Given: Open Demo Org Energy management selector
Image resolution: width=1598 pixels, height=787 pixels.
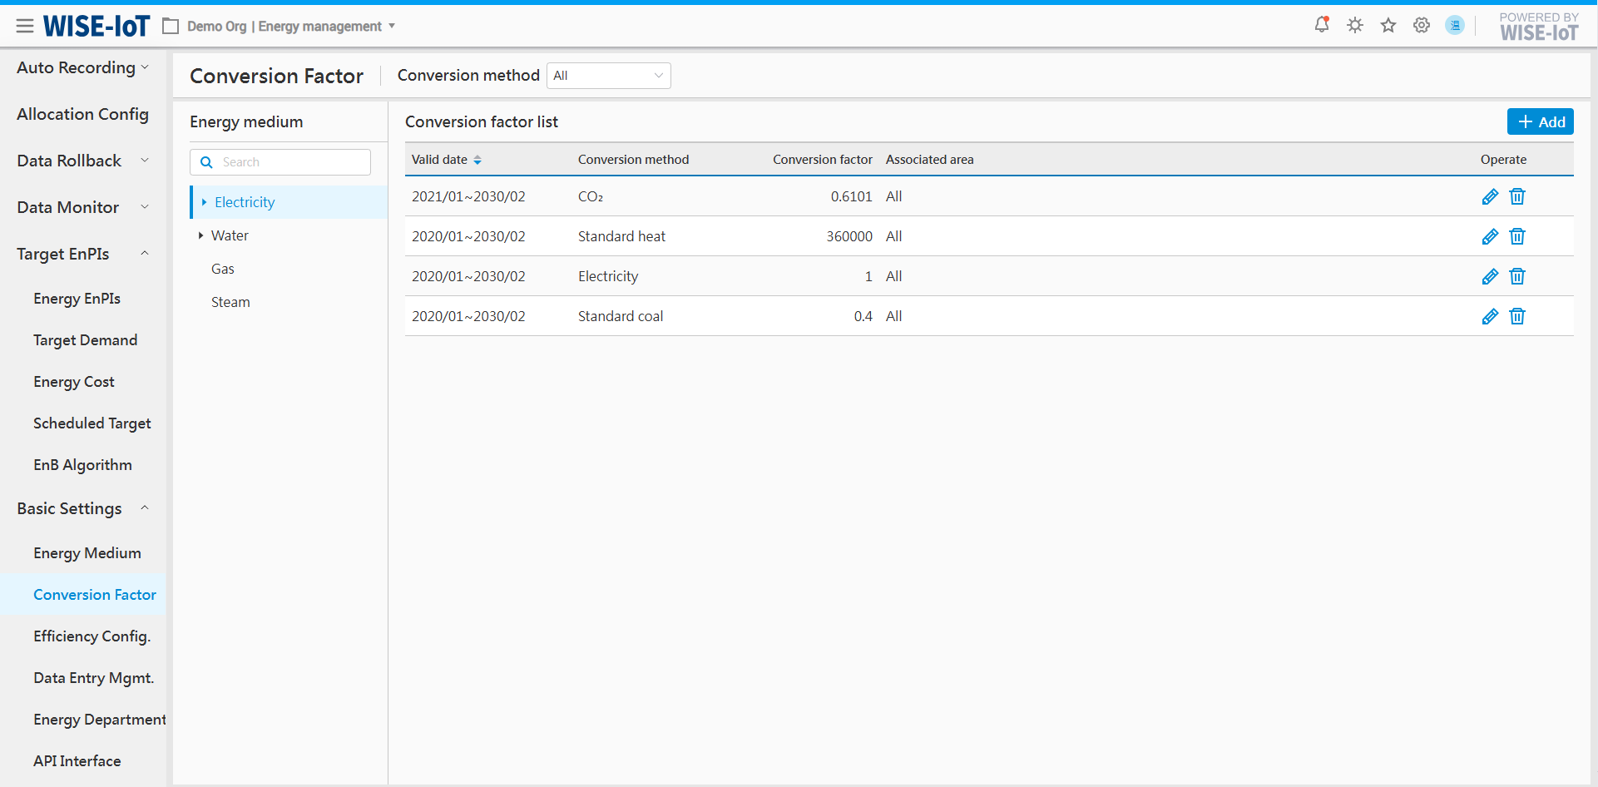Looking at the screenshot, I should tap(283, 27).
